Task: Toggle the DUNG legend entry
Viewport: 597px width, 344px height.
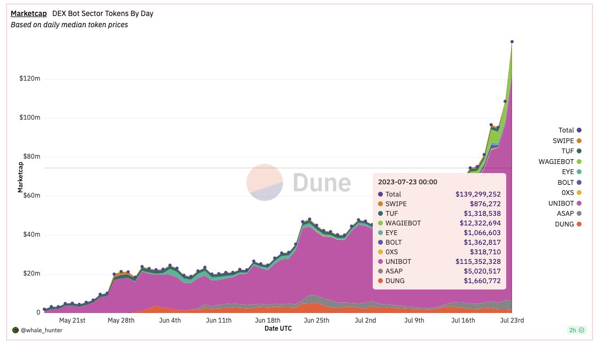Action: coord(568,224)
